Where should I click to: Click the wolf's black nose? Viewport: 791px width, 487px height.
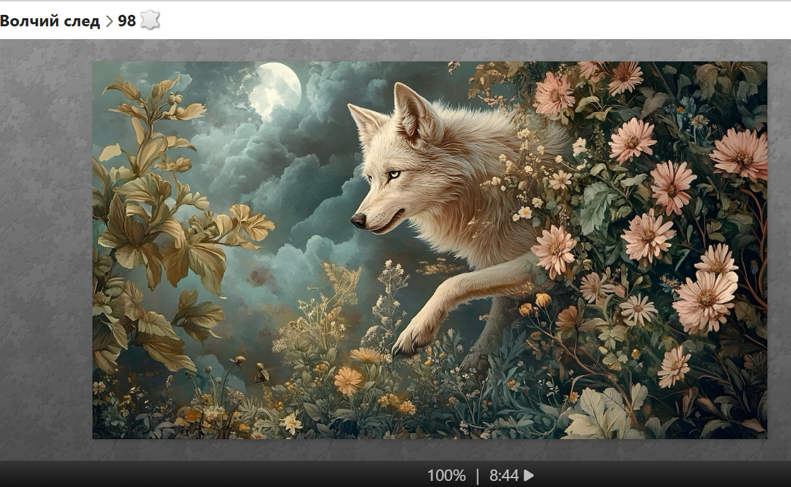pyautogui.click(x=358, y=220)
